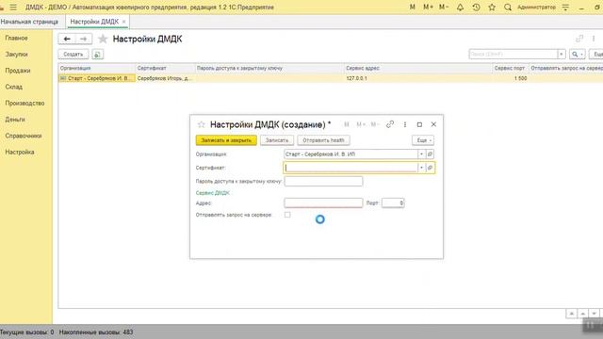Click the Сертификат input field
The height and width of the screenshot is (339, 603).
coord(350,168)
